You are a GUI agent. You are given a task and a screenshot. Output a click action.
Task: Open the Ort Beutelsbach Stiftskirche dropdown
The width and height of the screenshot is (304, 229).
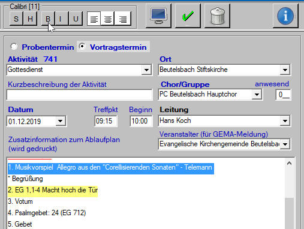pos(285,70)
